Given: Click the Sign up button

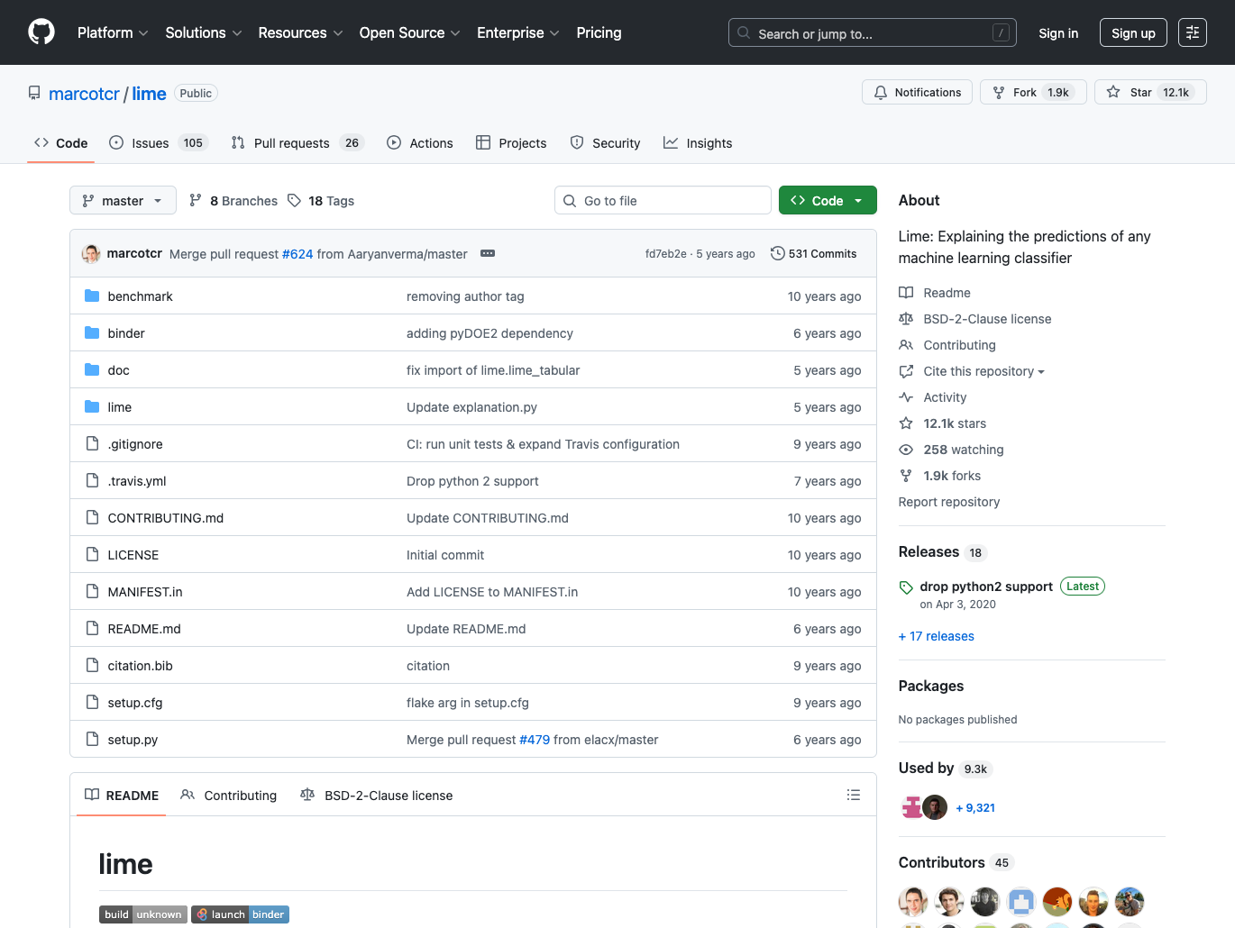Looking at the screenshot, I should tap(1132, 33).
